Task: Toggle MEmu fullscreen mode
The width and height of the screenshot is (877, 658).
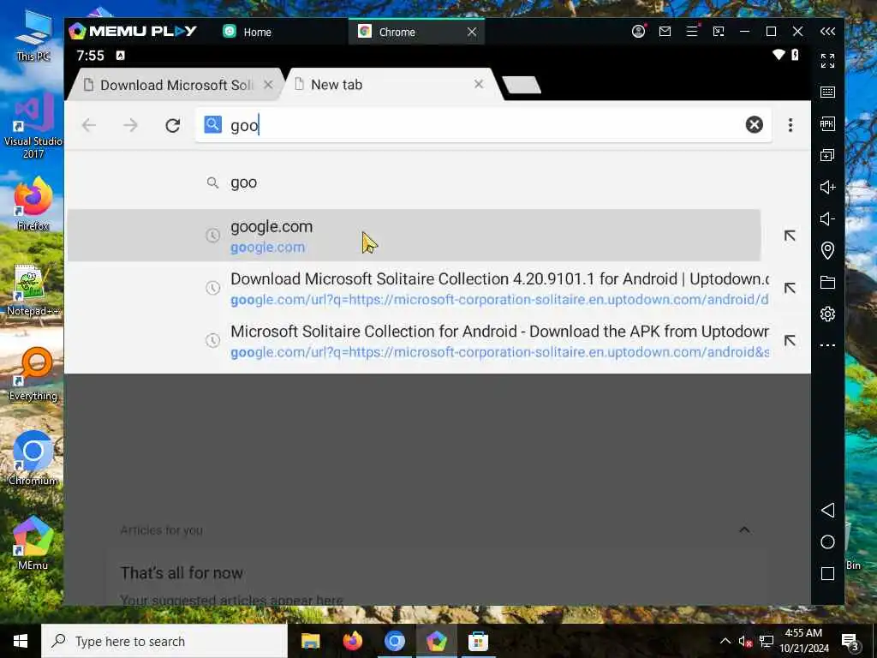Action: tap(828, 61)
